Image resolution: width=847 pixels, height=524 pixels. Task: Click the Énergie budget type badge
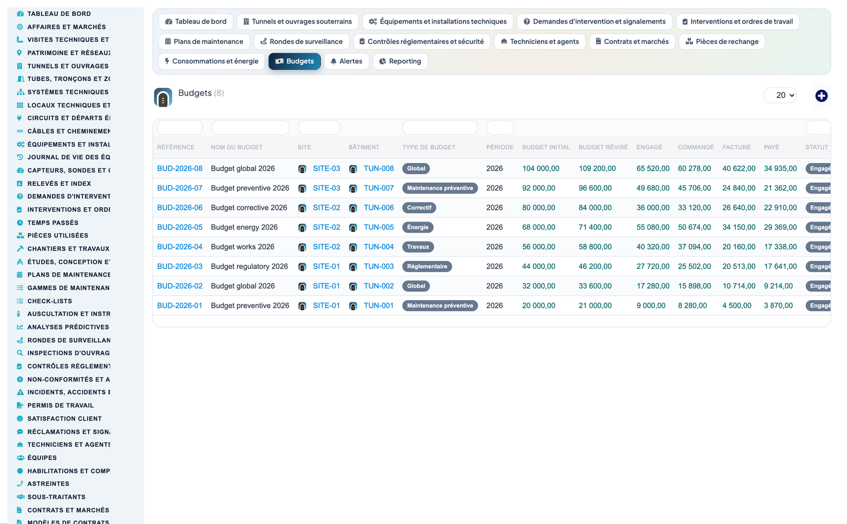point(418,227)
